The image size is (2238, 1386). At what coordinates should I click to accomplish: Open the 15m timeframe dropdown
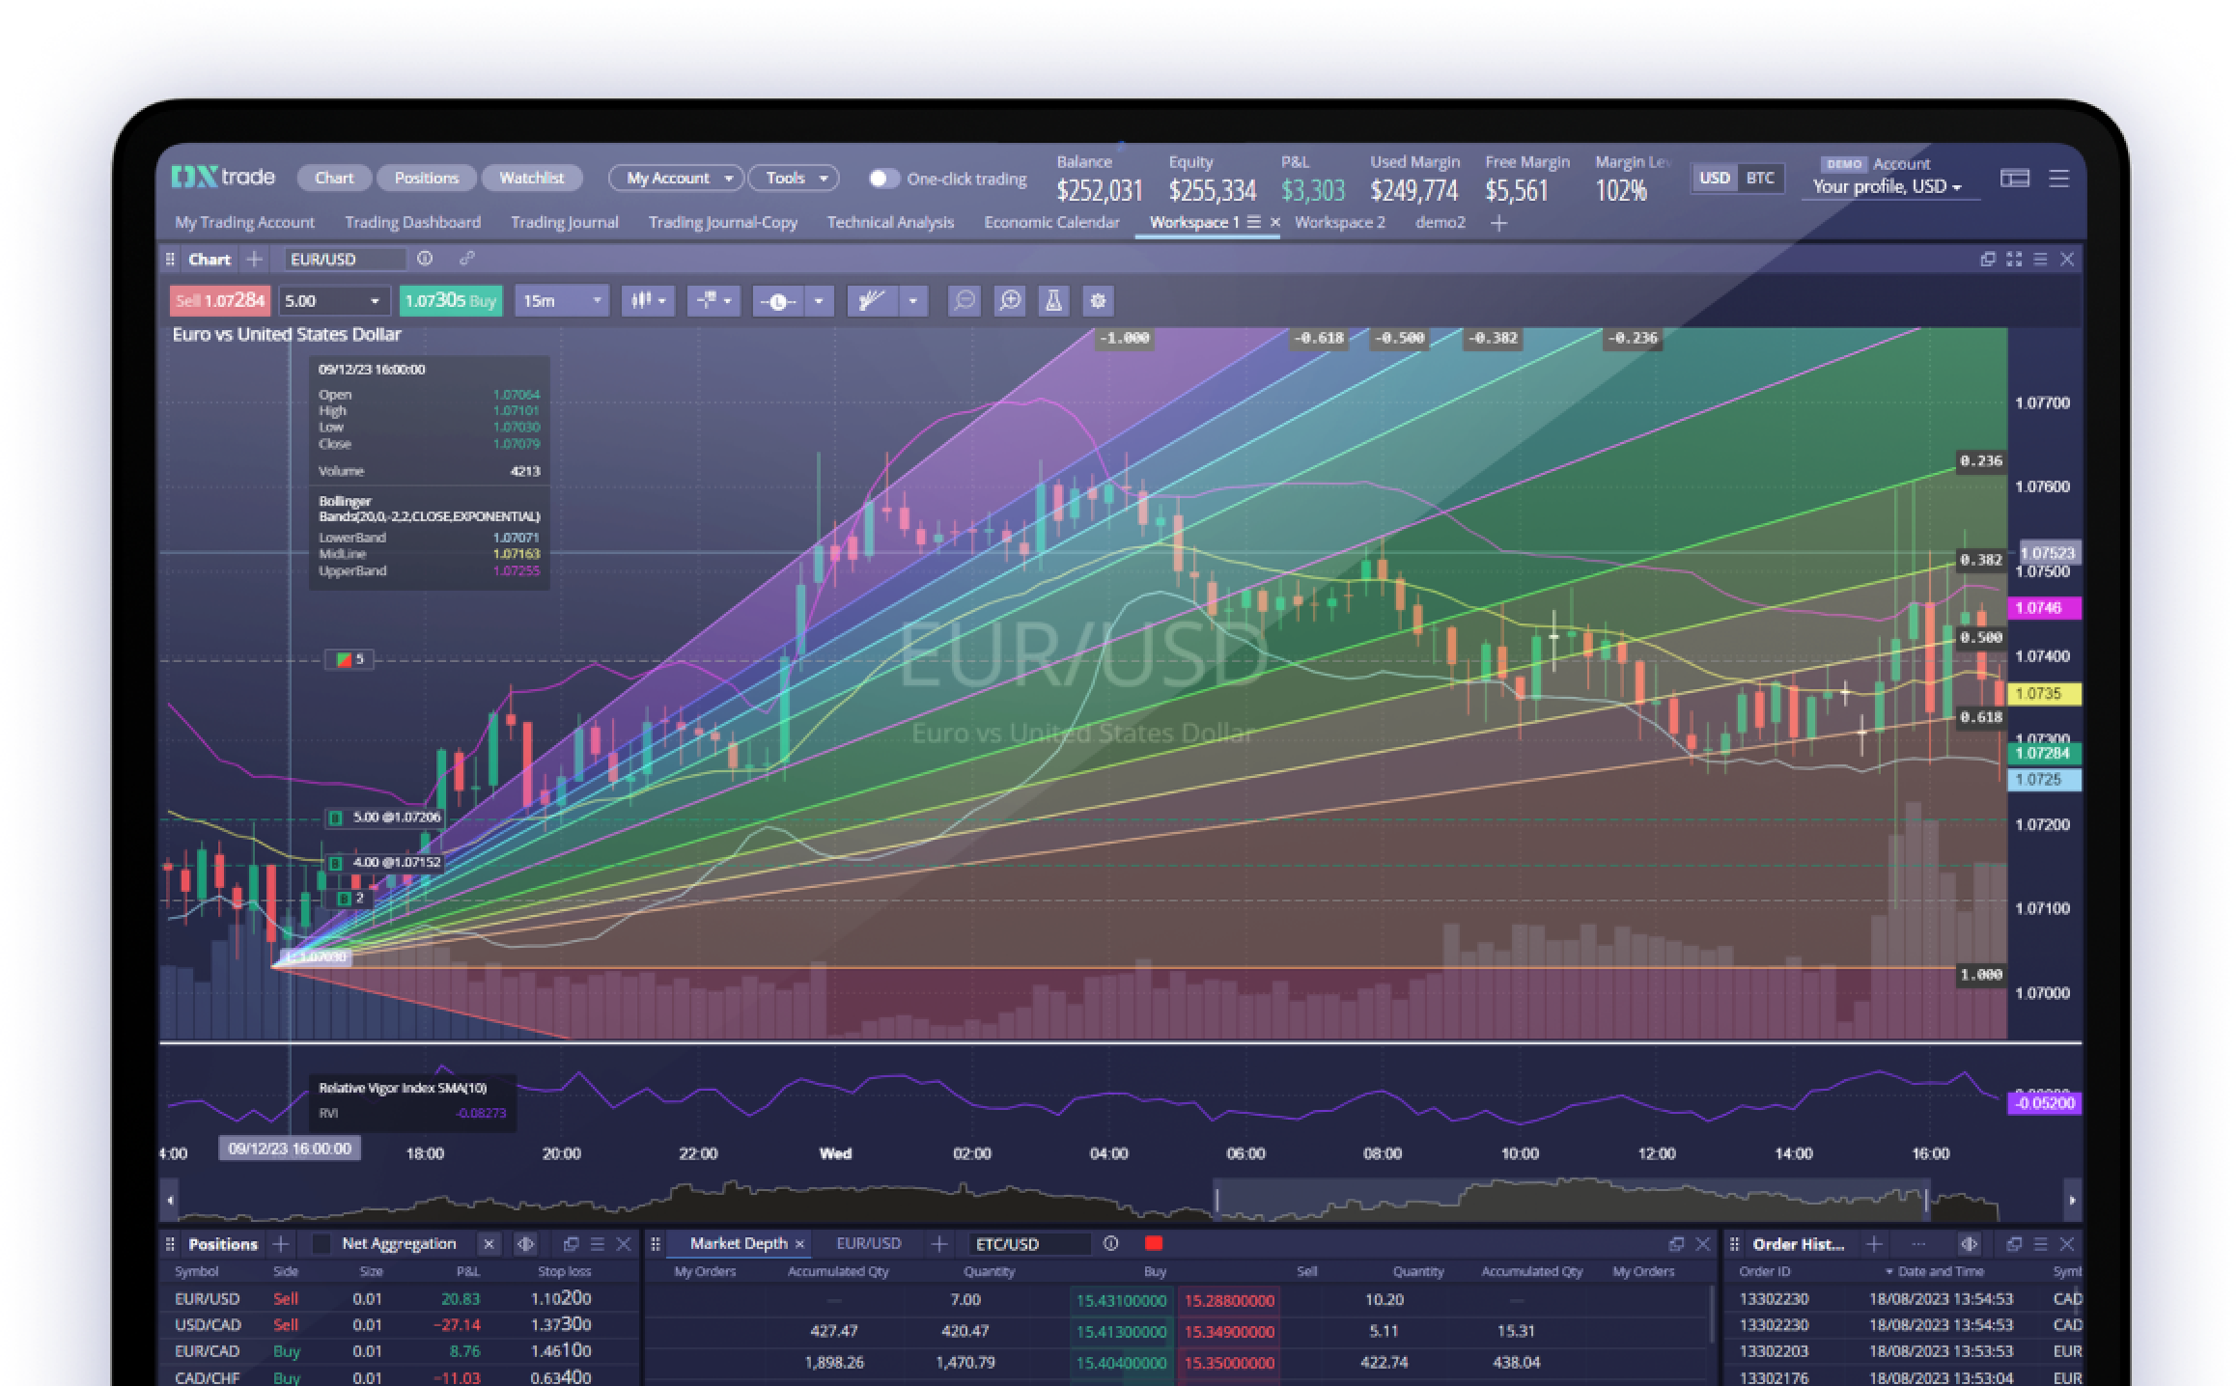click(560, 301)
